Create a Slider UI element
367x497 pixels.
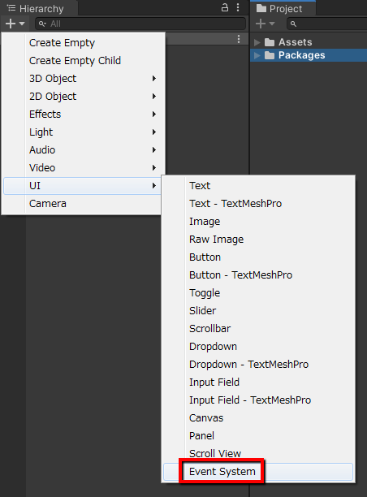(x=258, y=310)
